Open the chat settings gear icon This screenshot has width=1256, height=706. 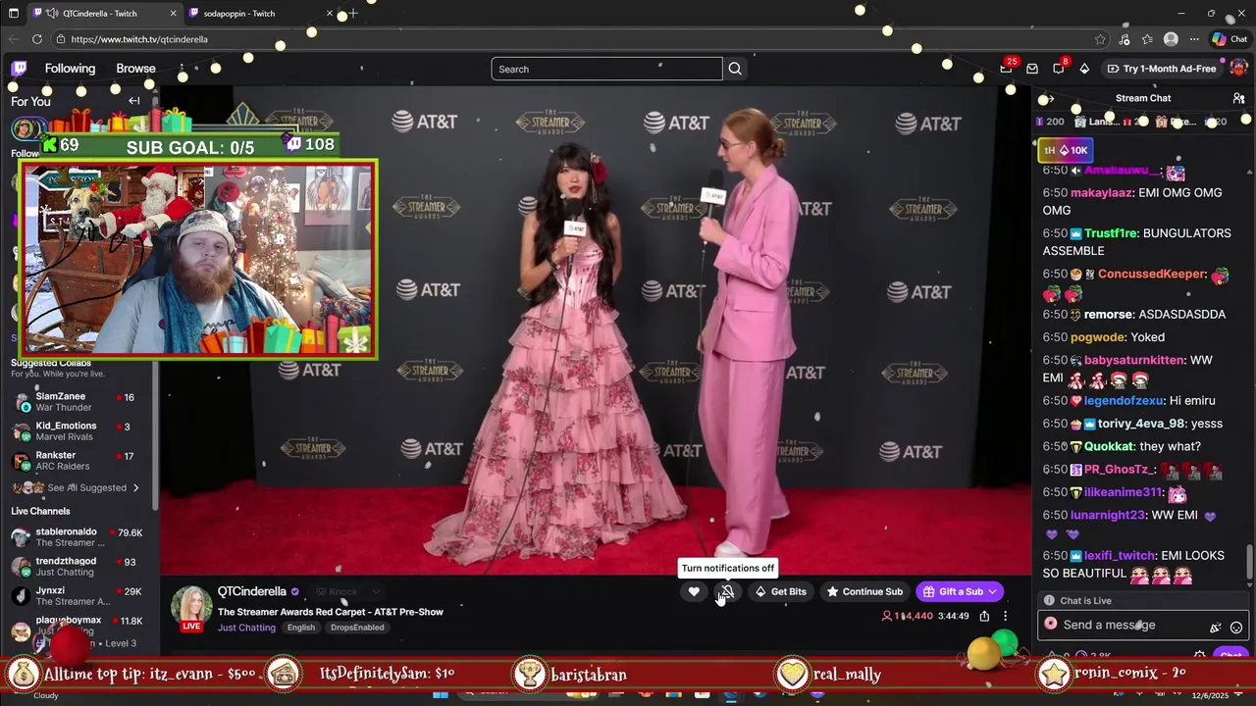tap(1199, 655)
